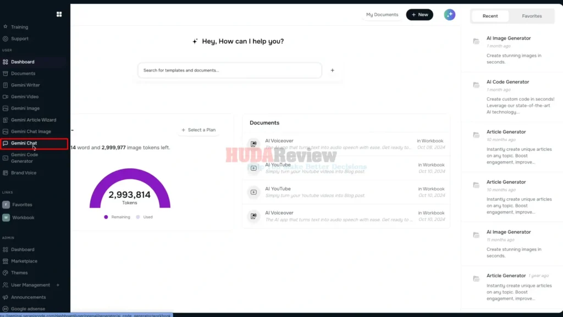Open Gemini Video

[x=24, y=97]
